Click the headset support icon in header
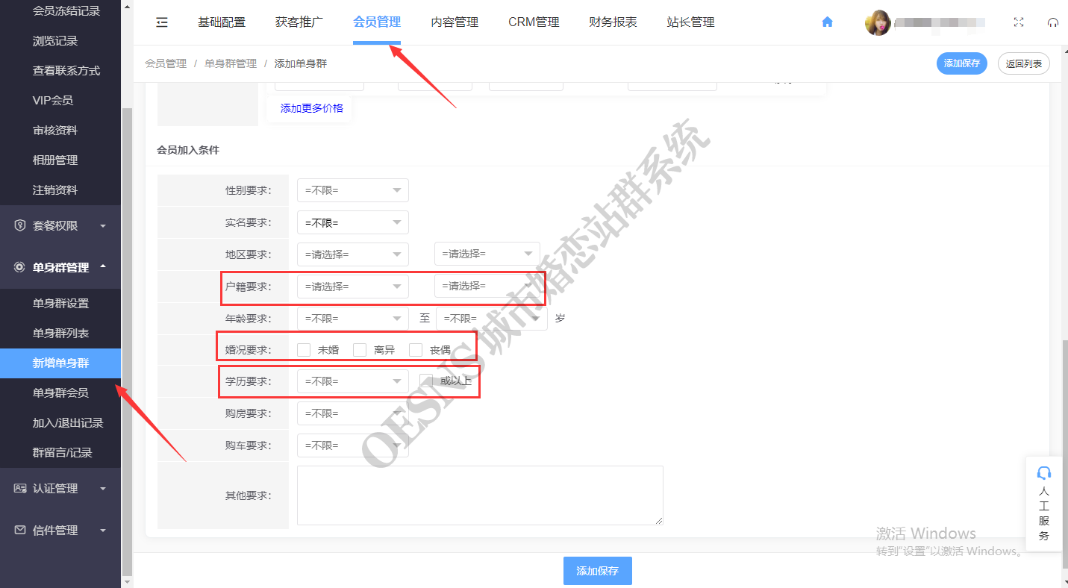 1053,23
